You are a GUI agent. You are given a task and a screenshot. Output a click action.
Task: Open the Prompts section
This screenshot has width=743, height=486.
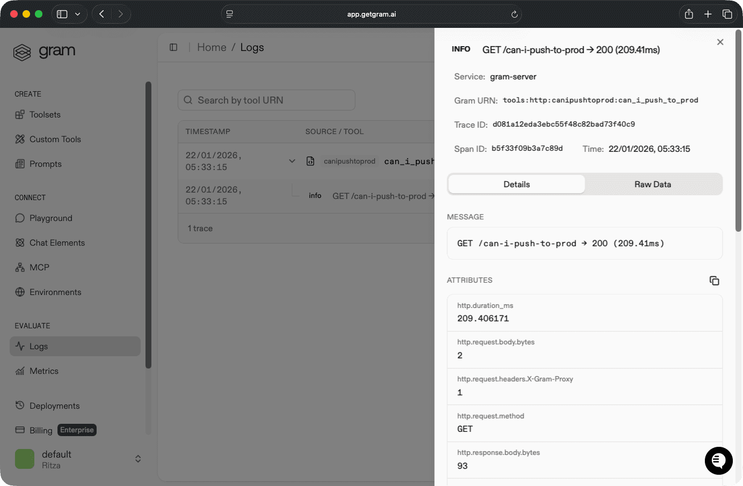19,164
